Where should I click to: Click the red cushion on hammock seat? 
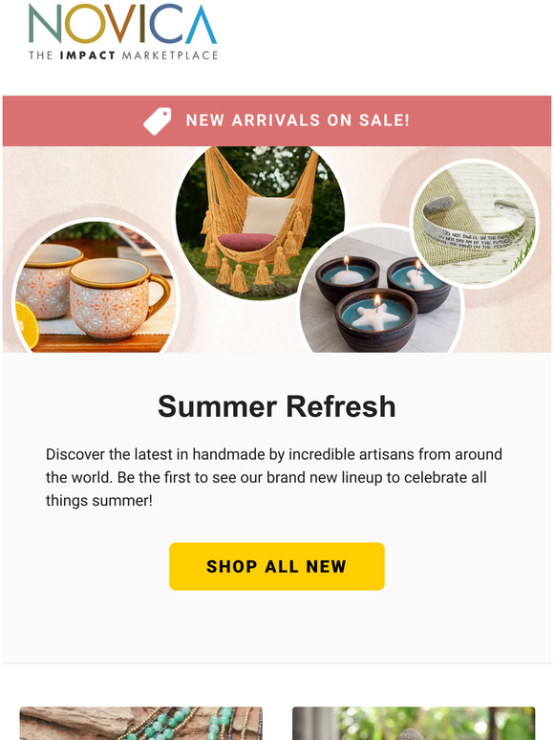246,242
